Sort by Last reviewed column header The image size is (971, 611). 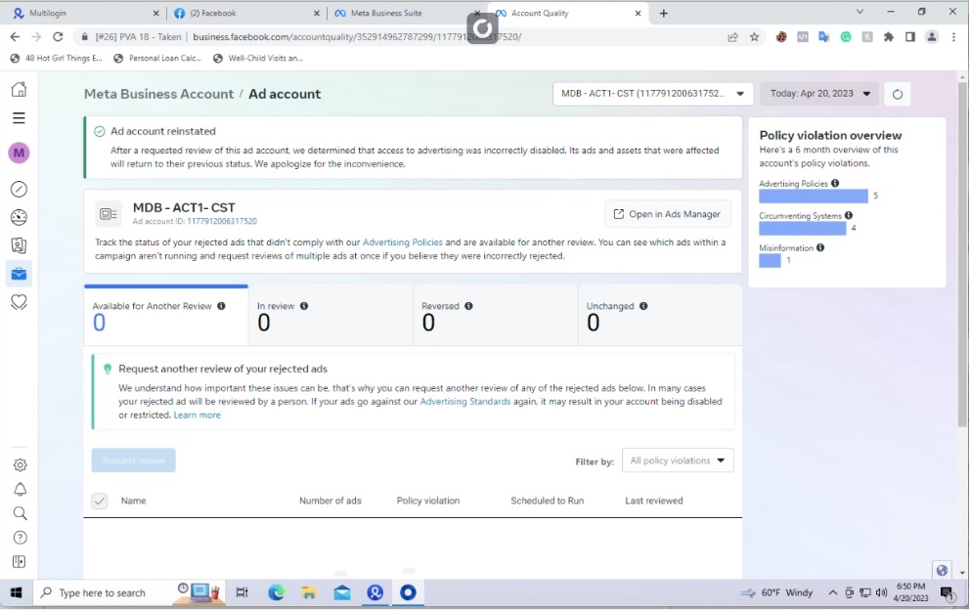coord(654,501)
